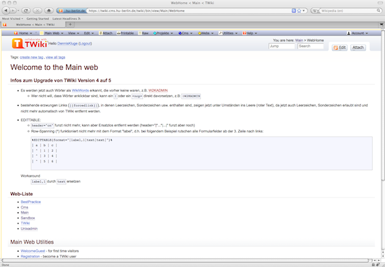
Task: Expand the Cms menu in top bar
Action: (x=185, y=33)
